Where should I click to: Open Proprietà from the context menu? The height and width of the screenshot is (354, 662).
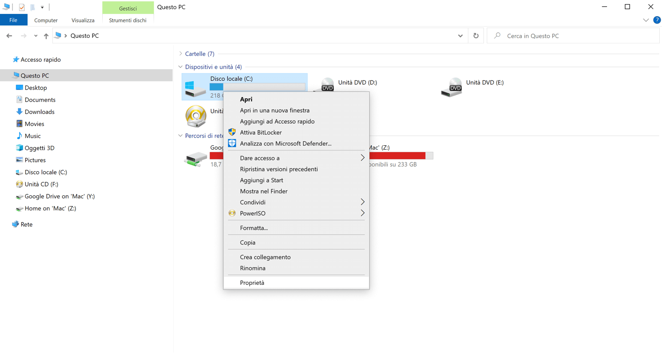(x=296, y=282)
